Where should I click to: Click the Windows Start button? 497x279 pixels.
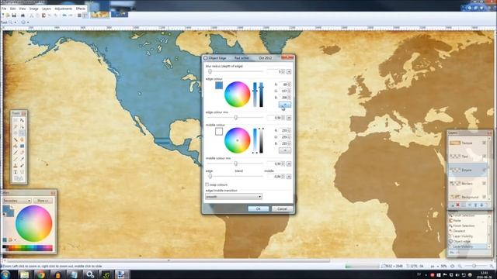click(5, 274)
